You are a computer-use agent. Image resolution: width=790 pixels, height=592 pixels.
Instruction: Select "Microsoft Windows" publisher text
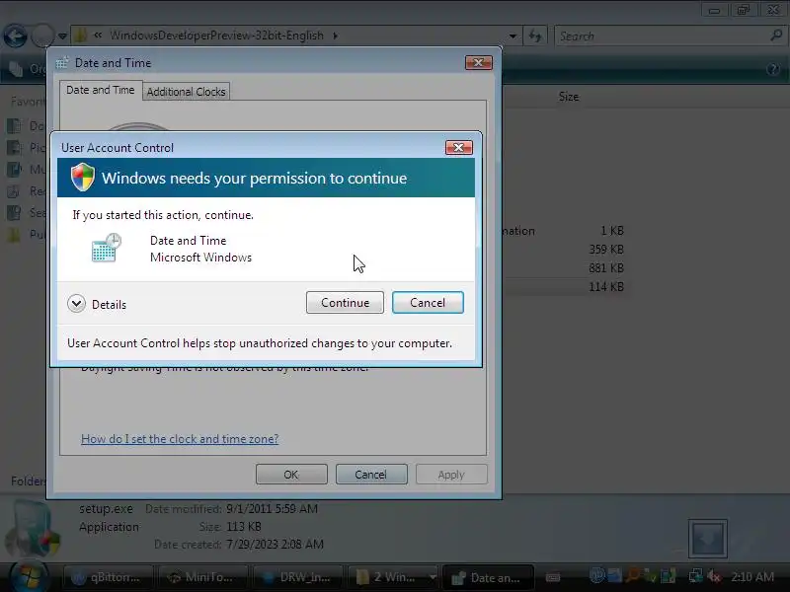tap(200, 258)
